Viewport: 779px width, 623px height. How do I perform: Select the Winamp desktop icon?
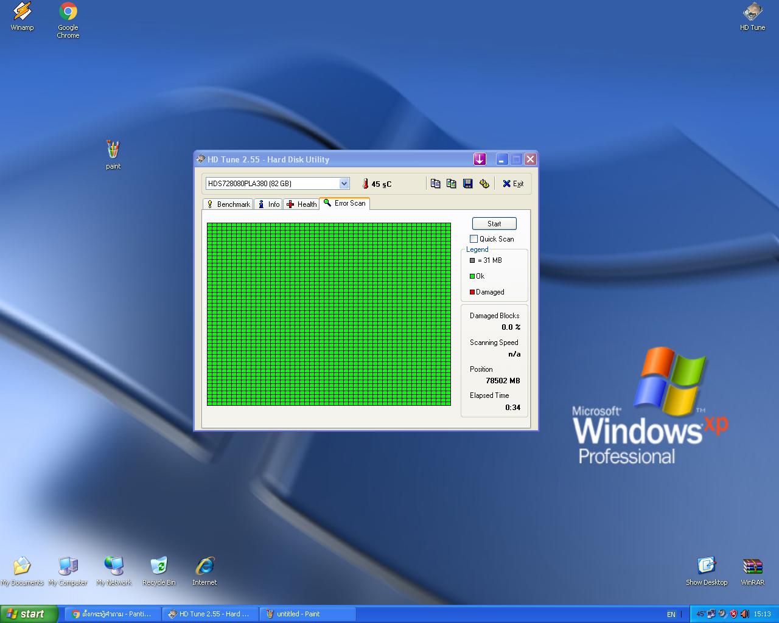[x=22, y=16]
